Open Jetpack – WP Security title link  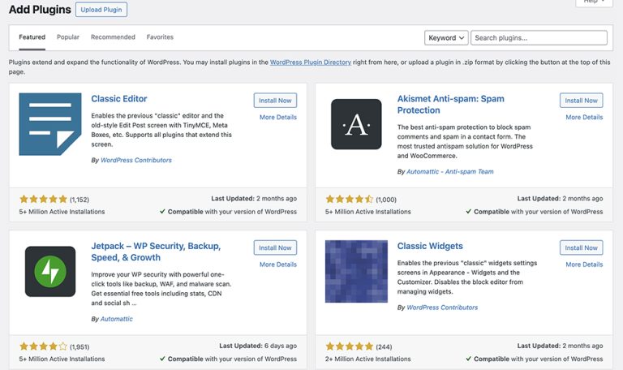(156, 252)
